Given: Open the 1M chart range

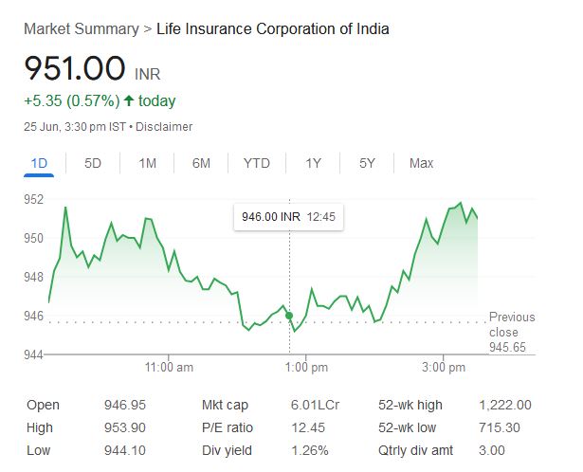Looking at the screenshot, I should pos(147,163).
